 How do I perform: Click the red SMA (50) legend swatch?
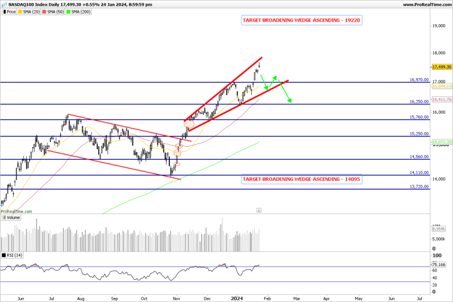coord(44,12)
